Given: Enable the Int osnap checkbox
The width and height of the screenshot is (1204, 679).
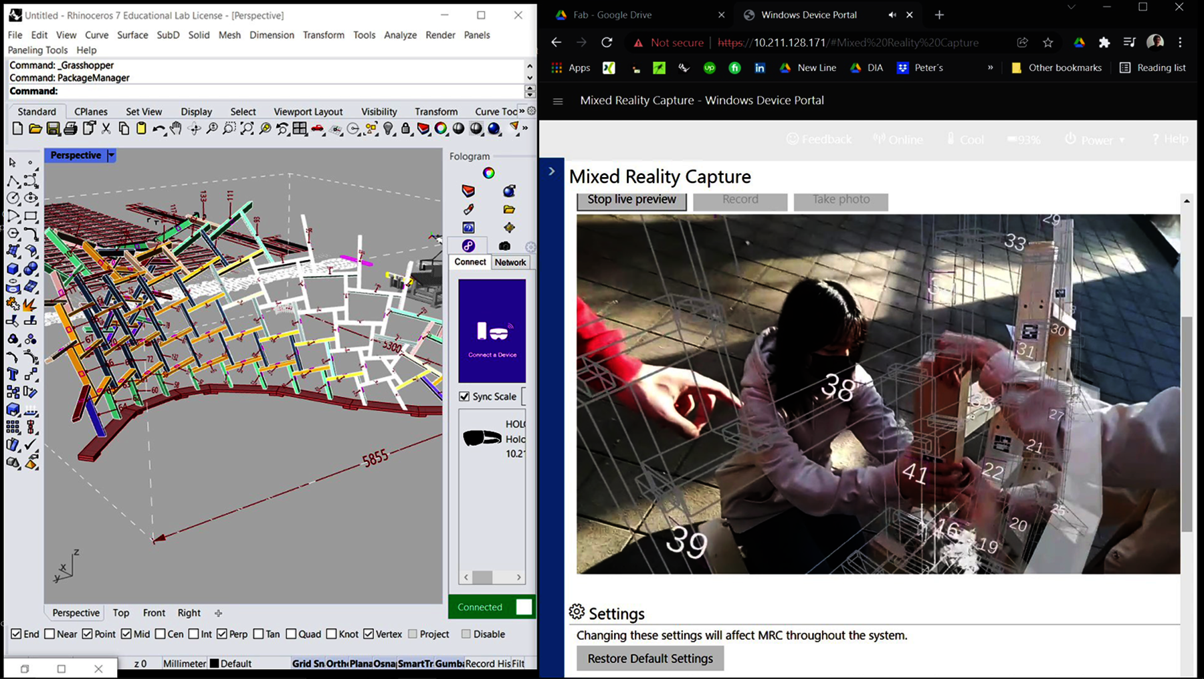Looking at the screenshot, I should [x=194, y=634].
